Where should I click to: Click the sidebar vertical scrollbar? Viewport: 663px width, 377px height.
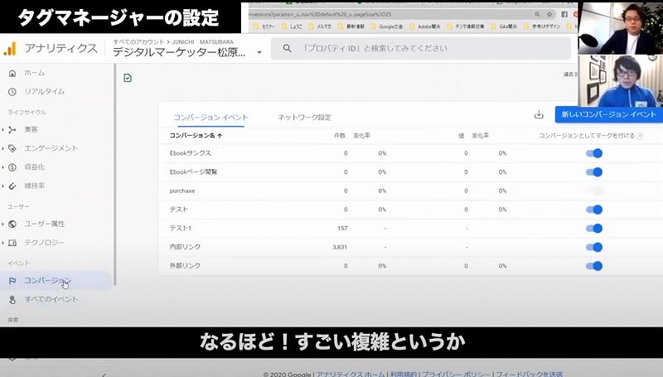tap(114, 175)
